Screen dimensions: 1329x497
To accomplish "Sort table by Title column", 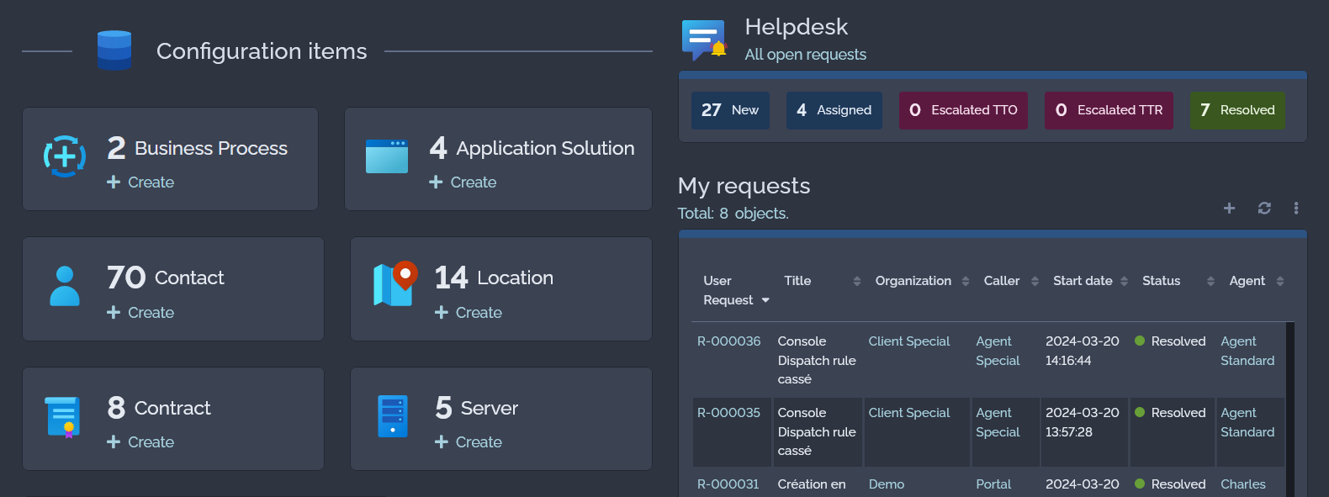I will [x=856, y=281].
